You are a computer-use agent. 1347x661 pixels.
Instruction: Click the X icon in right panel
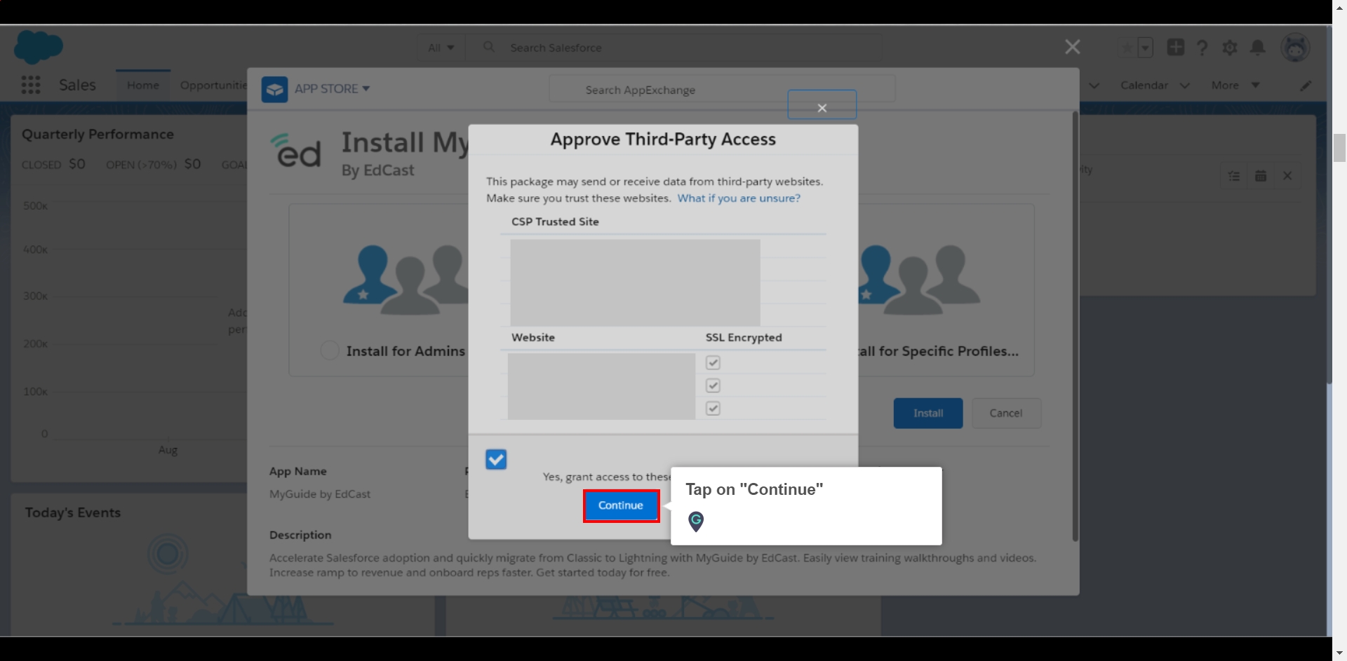[x=1287, y=176]
